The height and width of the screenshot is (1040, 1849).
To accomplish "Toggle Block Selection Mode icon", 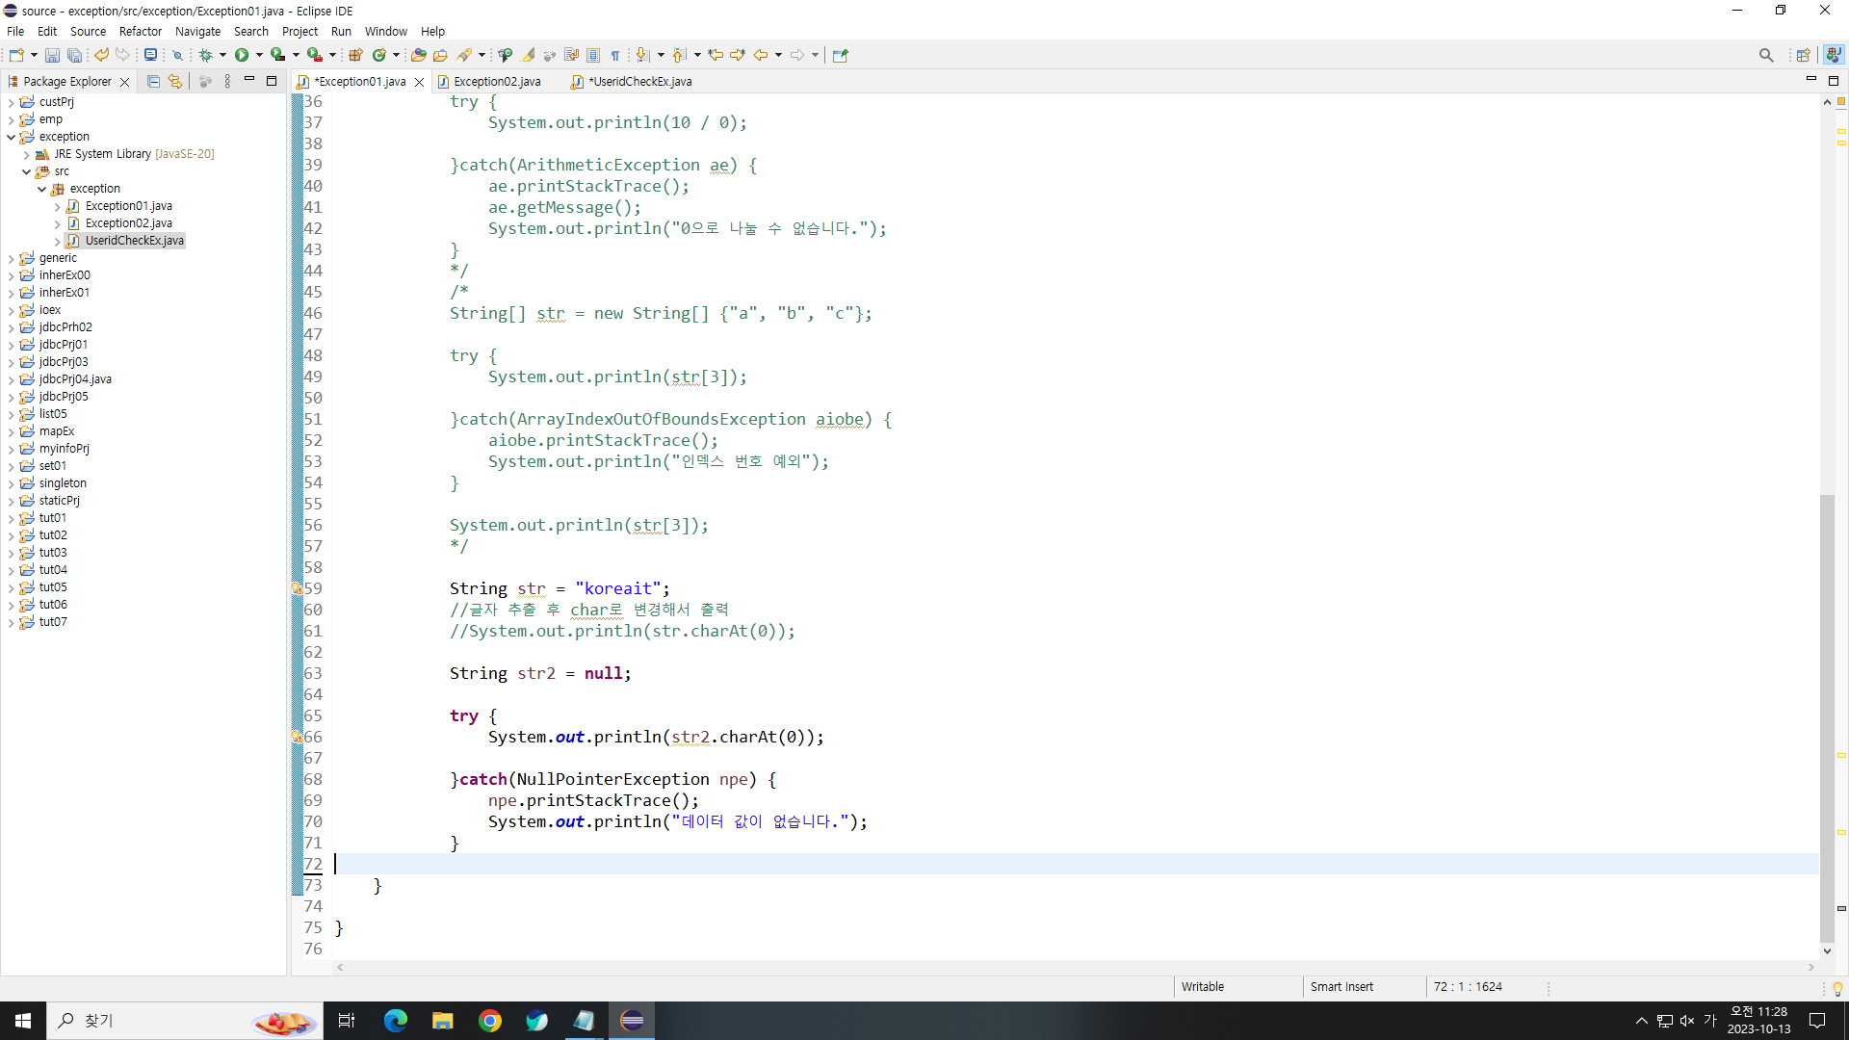I will click(593, 55).
